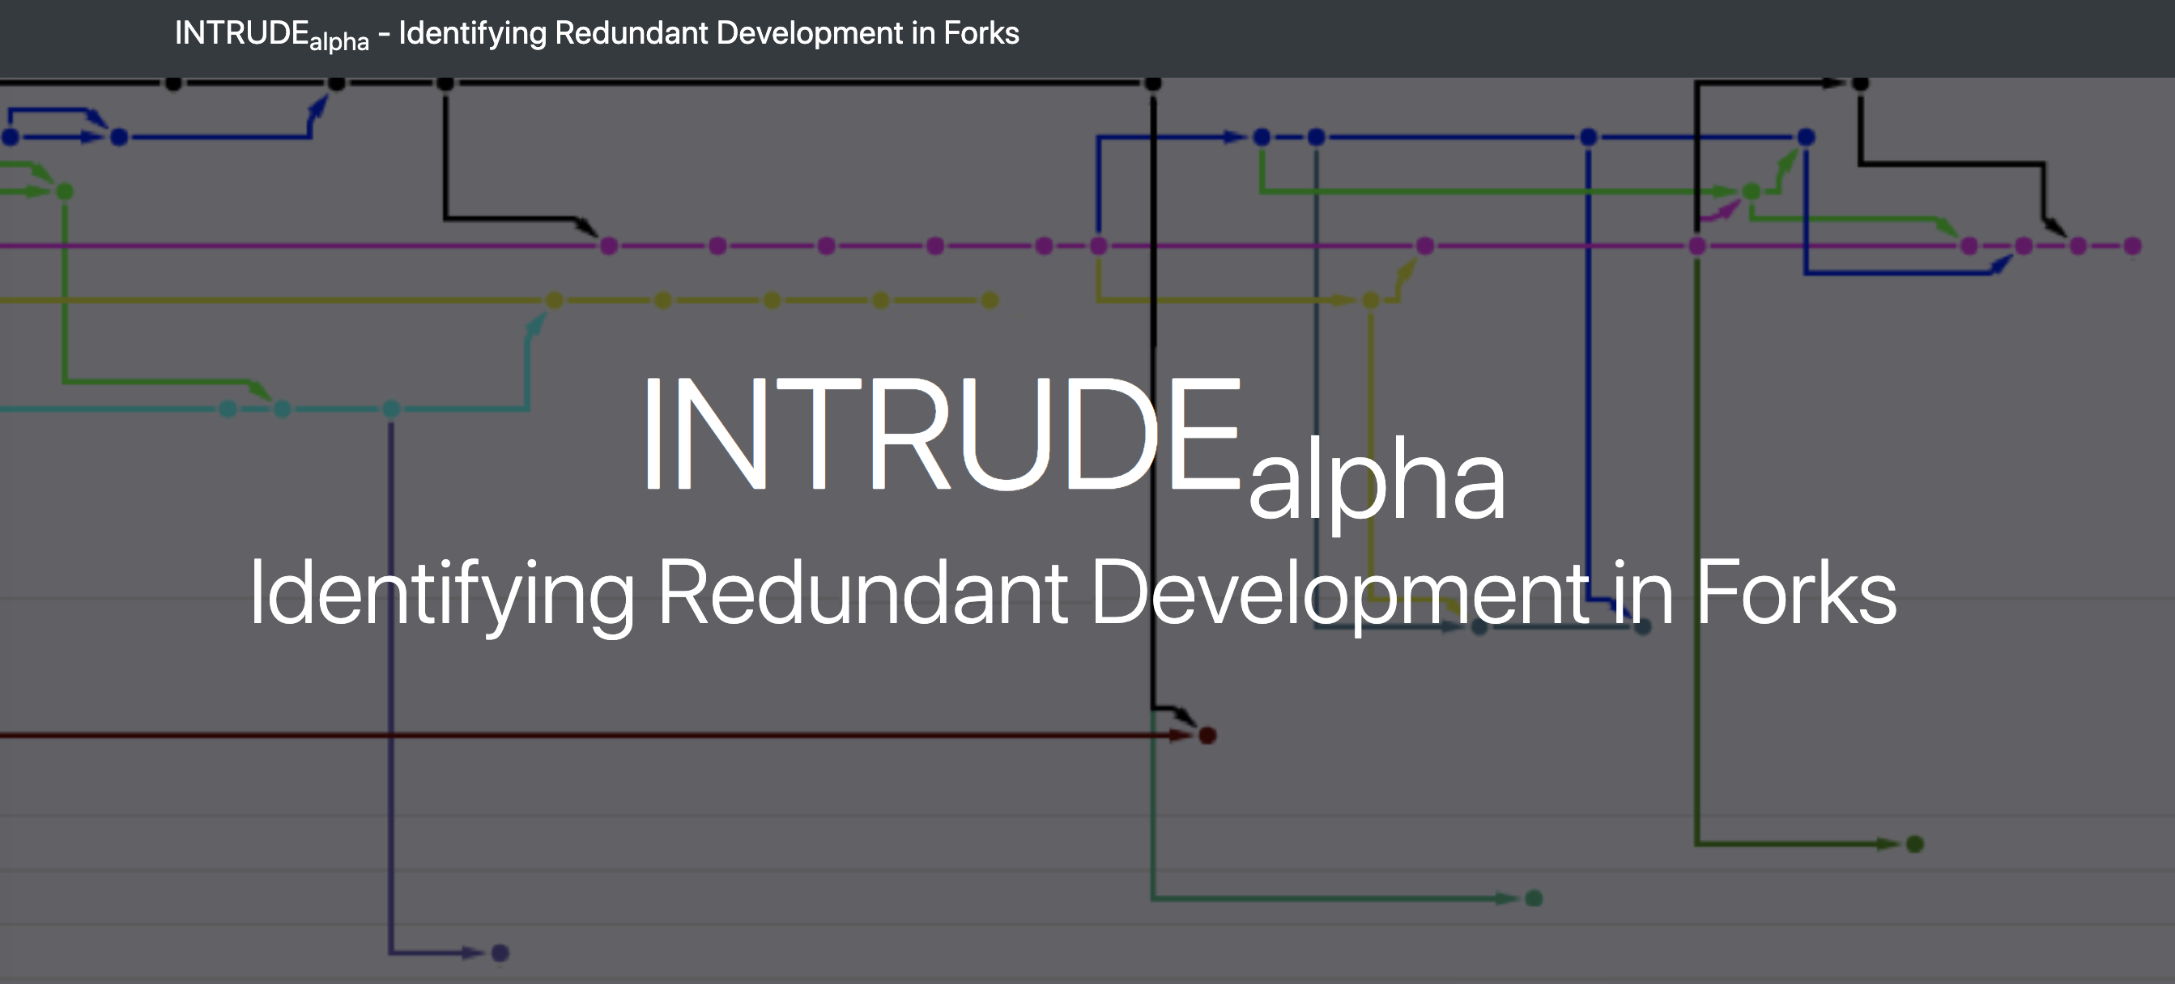
Task: Click the olive node below the right magenta line
Action: [x=1370, y=299]
